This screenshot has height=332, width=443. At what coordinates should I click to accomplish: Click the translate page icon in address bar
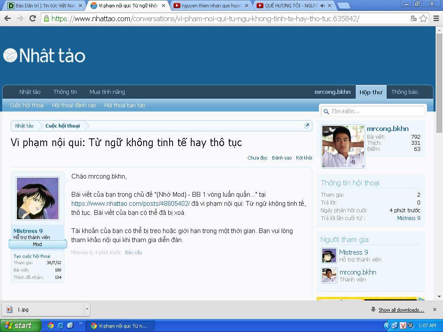[x=414, y=19]
